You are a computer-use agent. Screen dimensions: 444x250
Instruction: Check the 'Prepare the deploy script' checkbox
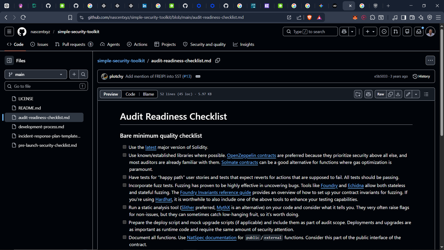click(x=125, y=223)
